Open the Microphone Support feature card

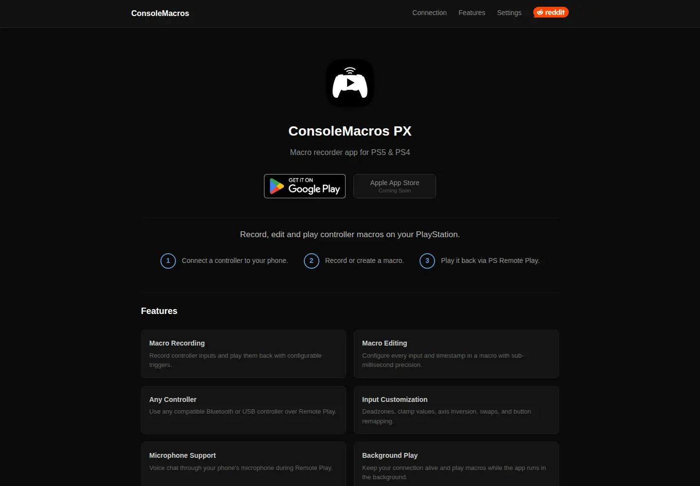coord(244,464)
